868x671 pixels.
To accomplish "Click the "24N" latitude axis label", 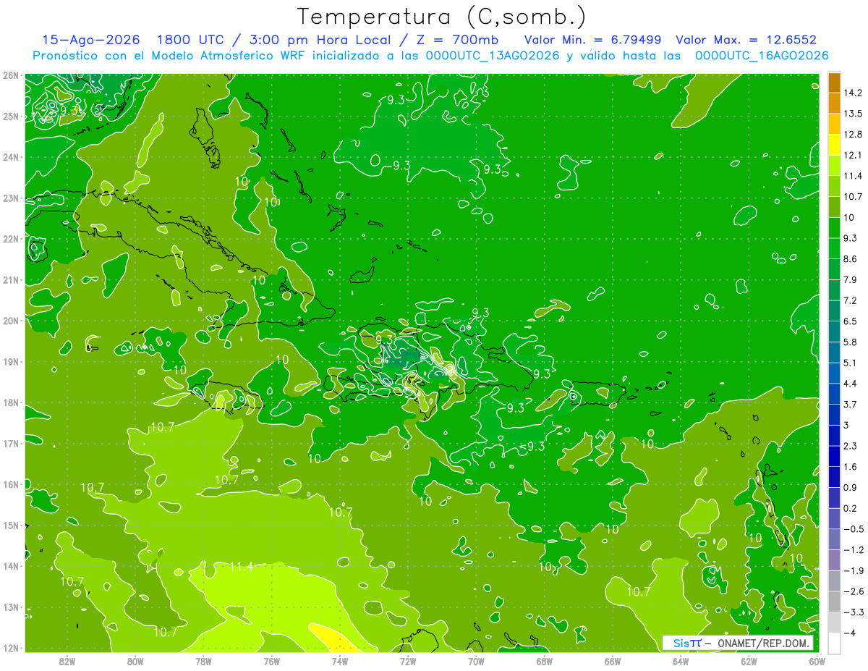I will click(x=11, y=157).
